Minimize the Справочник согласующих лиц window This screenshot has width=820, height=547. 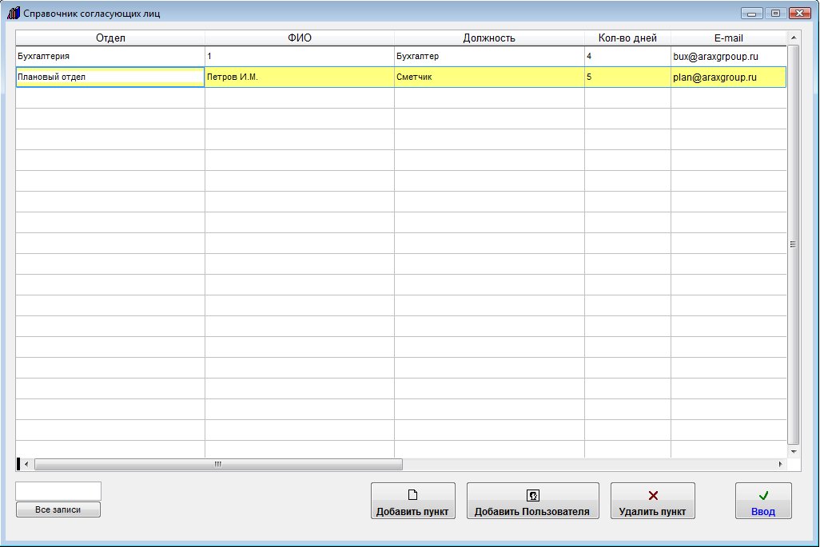click(x=751, y=14)
